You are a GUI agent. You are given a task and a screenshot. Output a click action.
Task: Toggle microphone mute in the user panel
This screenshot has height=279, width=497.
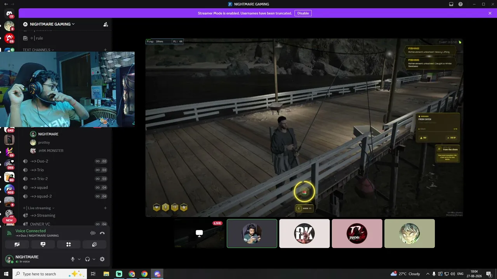pos(73,259)
